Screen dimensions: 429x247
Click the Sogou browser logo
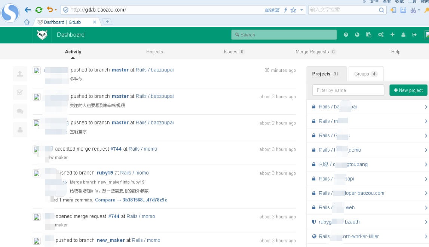10,13
